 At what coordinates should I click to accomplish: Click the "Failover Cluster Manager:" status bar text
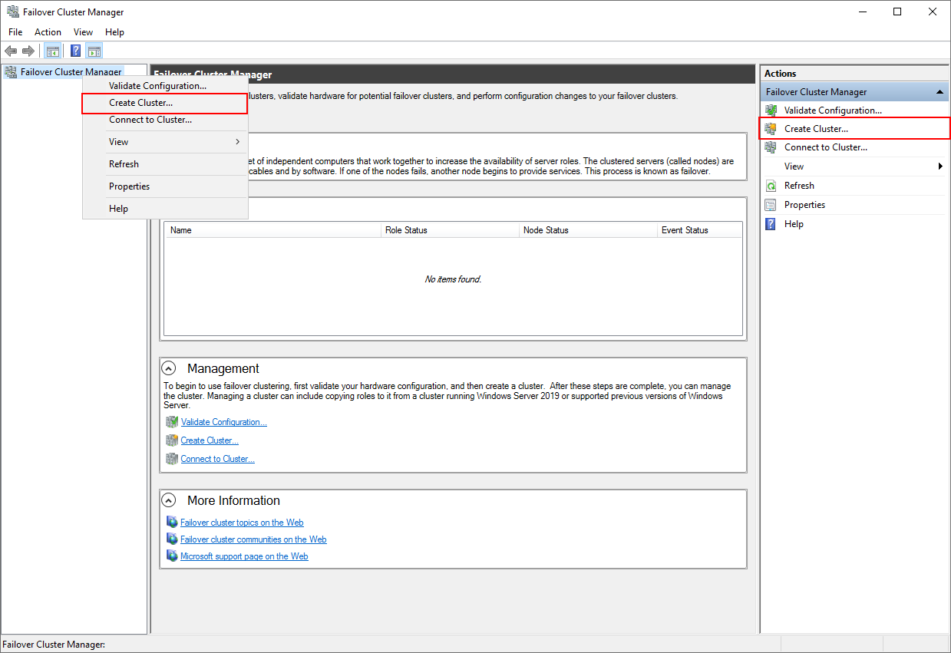click(54, 645)
